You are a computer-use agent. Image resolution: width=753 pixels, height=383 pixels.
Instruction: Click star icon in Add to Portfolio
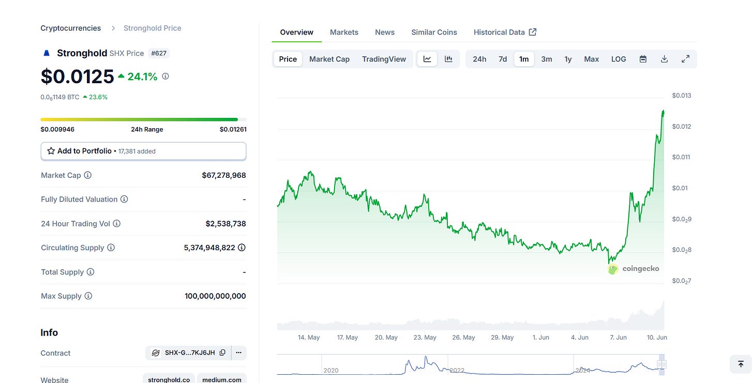51,151
